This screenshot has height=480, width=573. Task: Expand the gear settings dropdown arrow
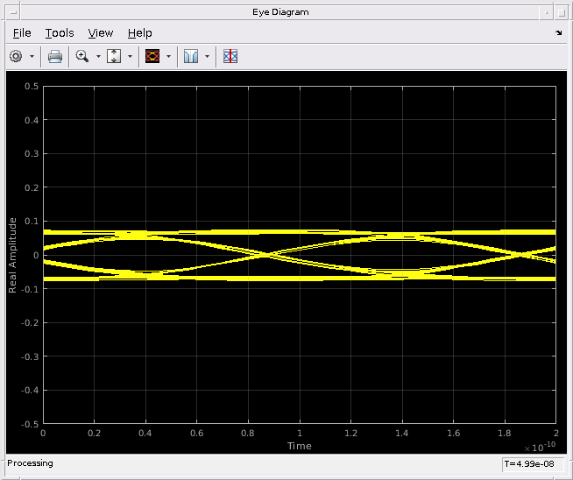click(x=32, y=56)
